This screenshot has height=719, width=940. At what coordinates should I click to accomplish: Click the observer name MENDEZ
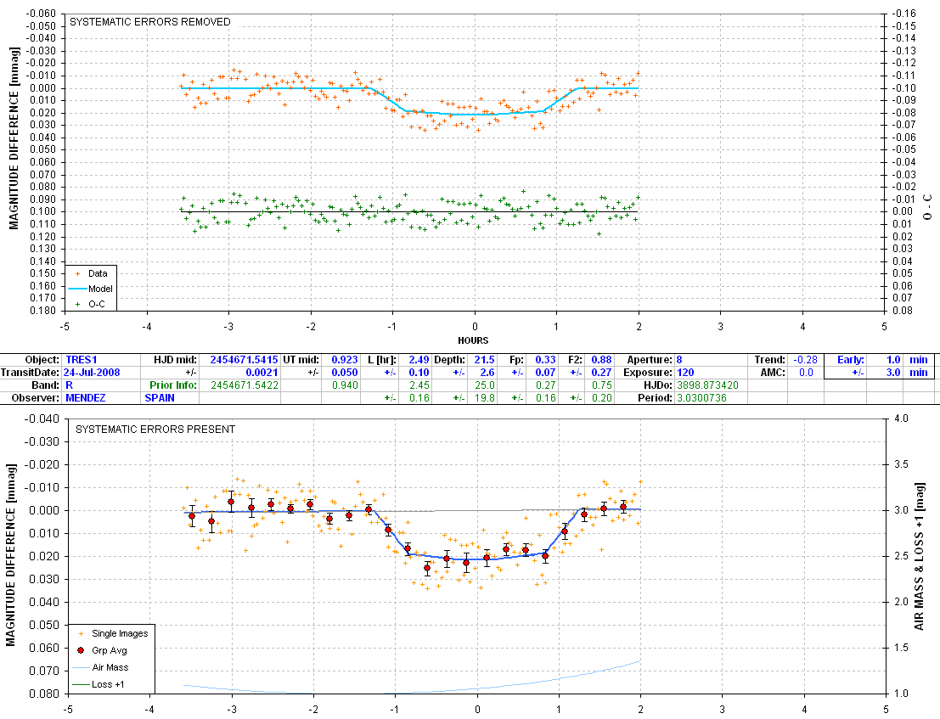[x=85, y=397]
